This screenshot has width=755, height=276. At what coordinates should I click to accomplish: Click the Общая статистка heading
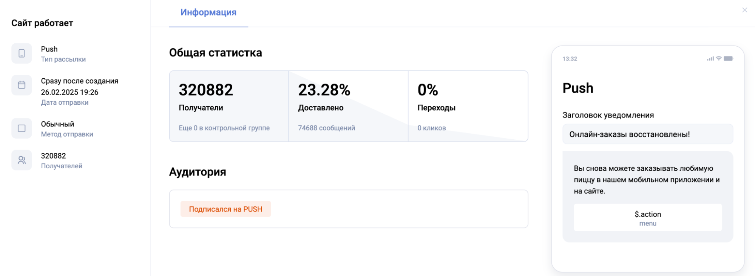(x=215, y=53)
